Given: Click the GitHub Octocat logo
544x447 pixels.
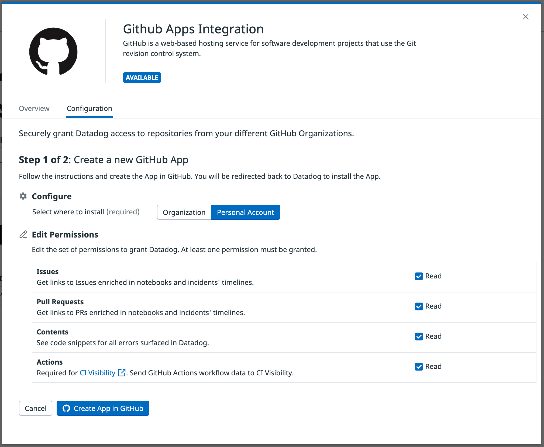Looking at the screenshot, I should [53, 51].
